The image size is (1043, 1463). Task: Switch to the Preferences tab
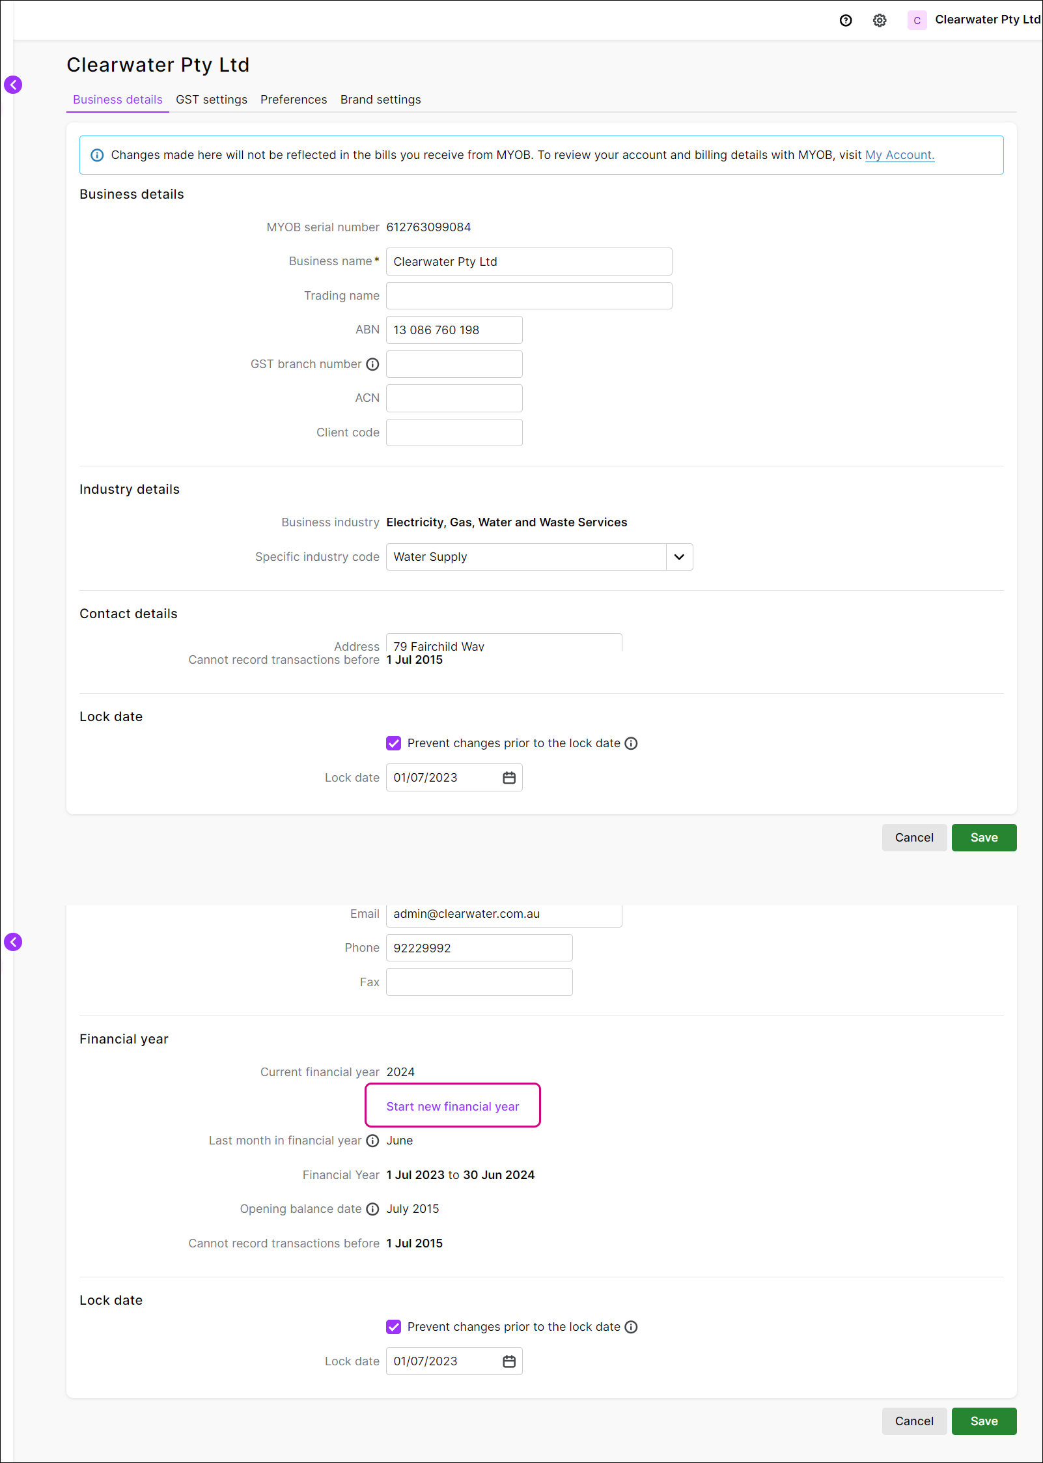pos(294,100)
